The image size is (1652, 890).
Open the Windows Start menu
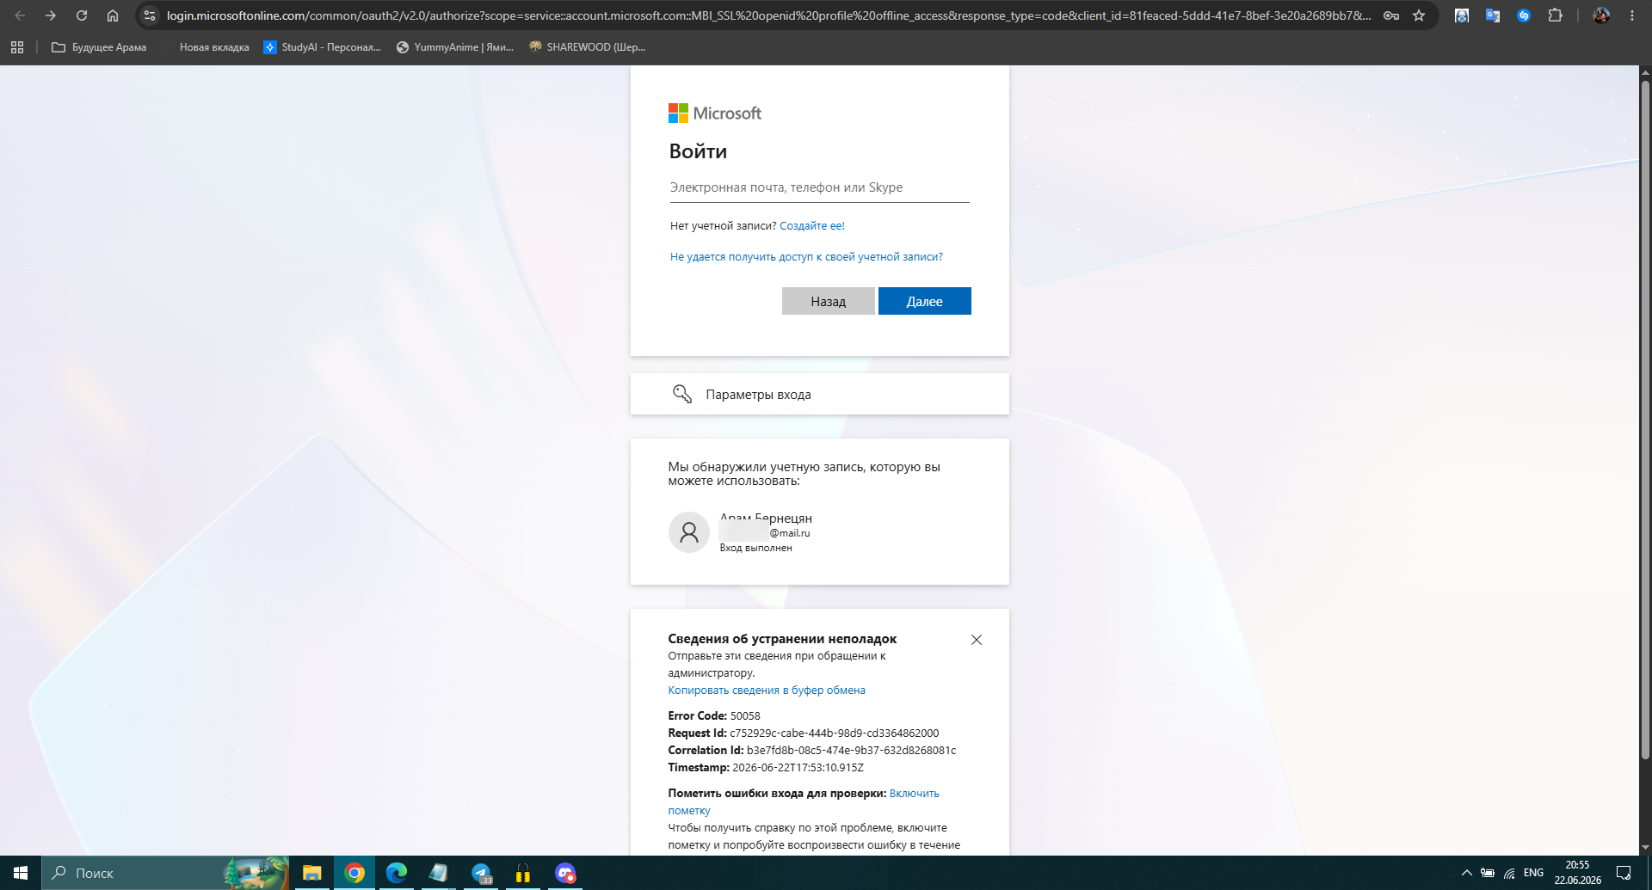(21, 873)
